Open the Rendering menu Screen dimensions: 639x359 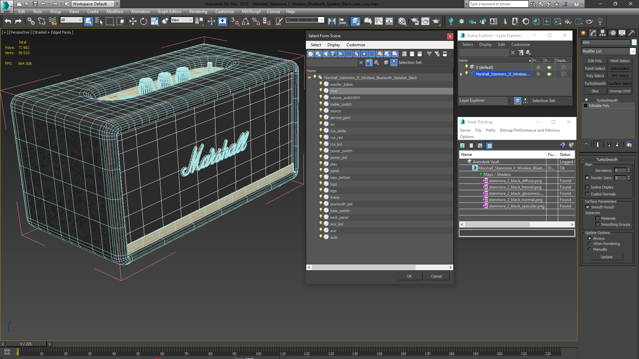pos(198,12)
